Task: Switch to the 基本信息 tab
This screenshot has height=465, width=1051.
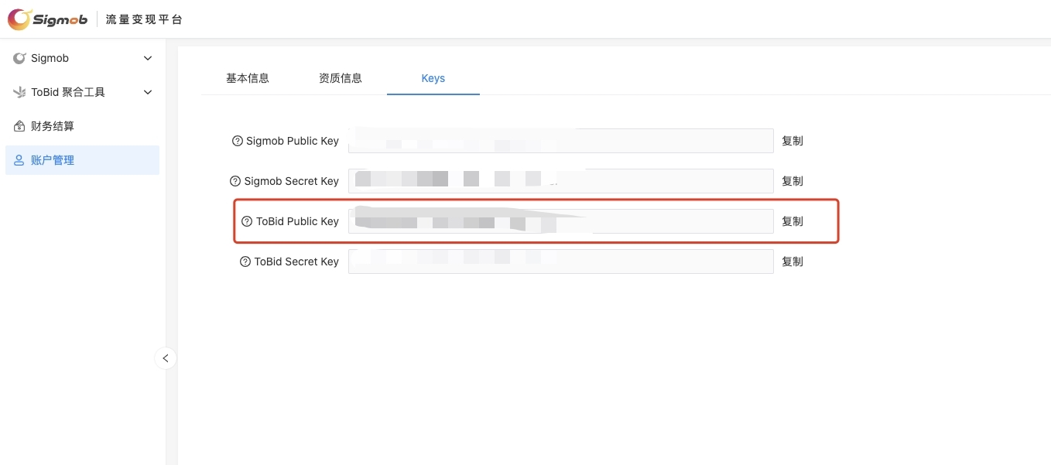Action: click(x=248, y=78)
